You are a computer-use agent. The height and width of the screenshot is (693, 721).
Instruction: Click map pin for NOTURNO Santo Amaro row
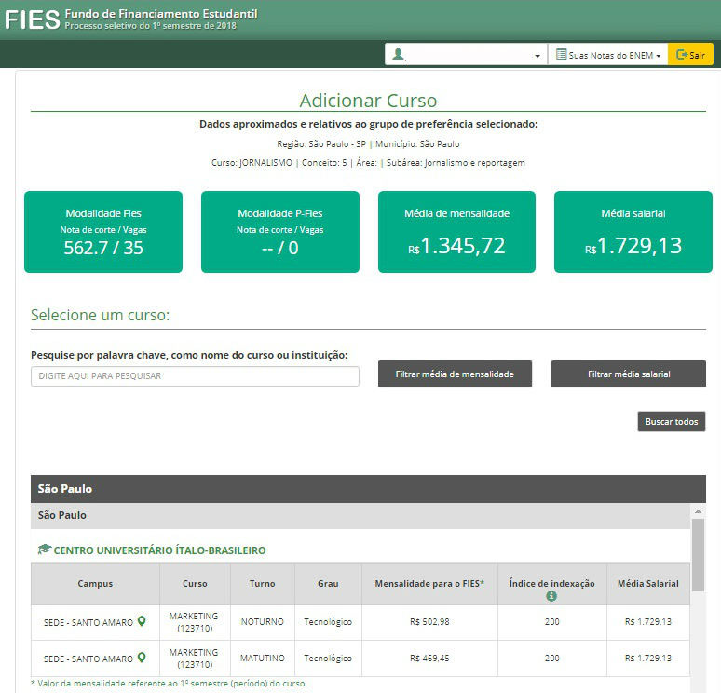[142, 621]
